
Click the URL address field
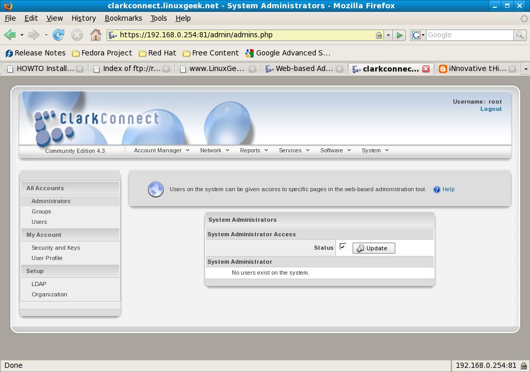pyautogui.click(x=246, y=35)
